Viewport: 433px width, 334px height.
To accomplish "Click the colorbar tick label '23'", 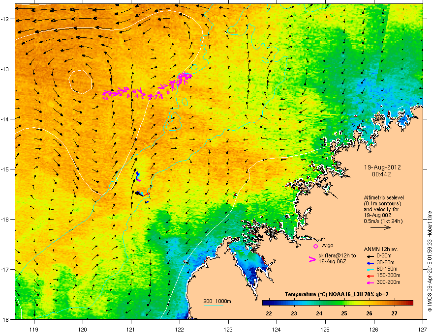I will coord(294,313).
